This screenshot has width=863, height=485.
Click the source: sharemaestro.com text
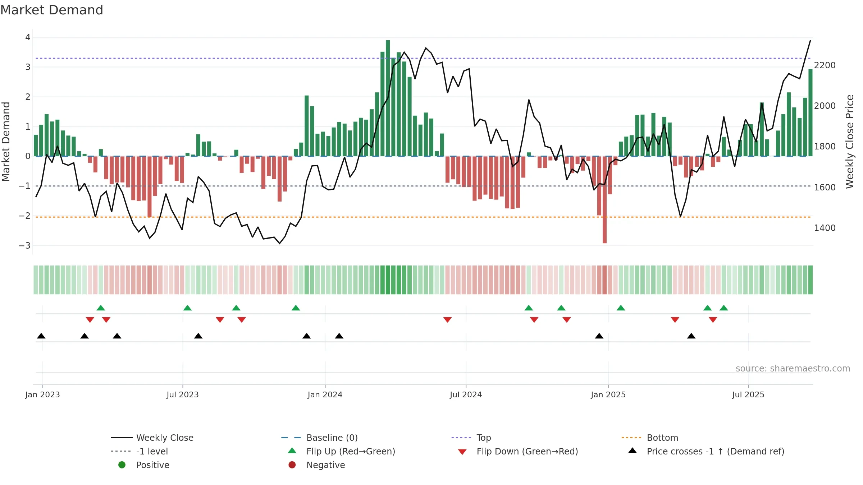click(793, 368)
